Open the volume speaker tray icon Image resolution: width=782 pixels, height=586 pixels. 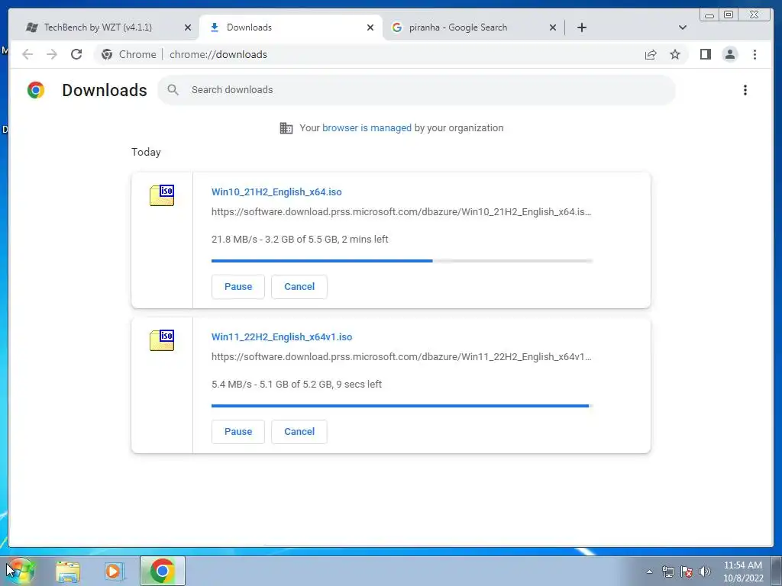(704, 572)
